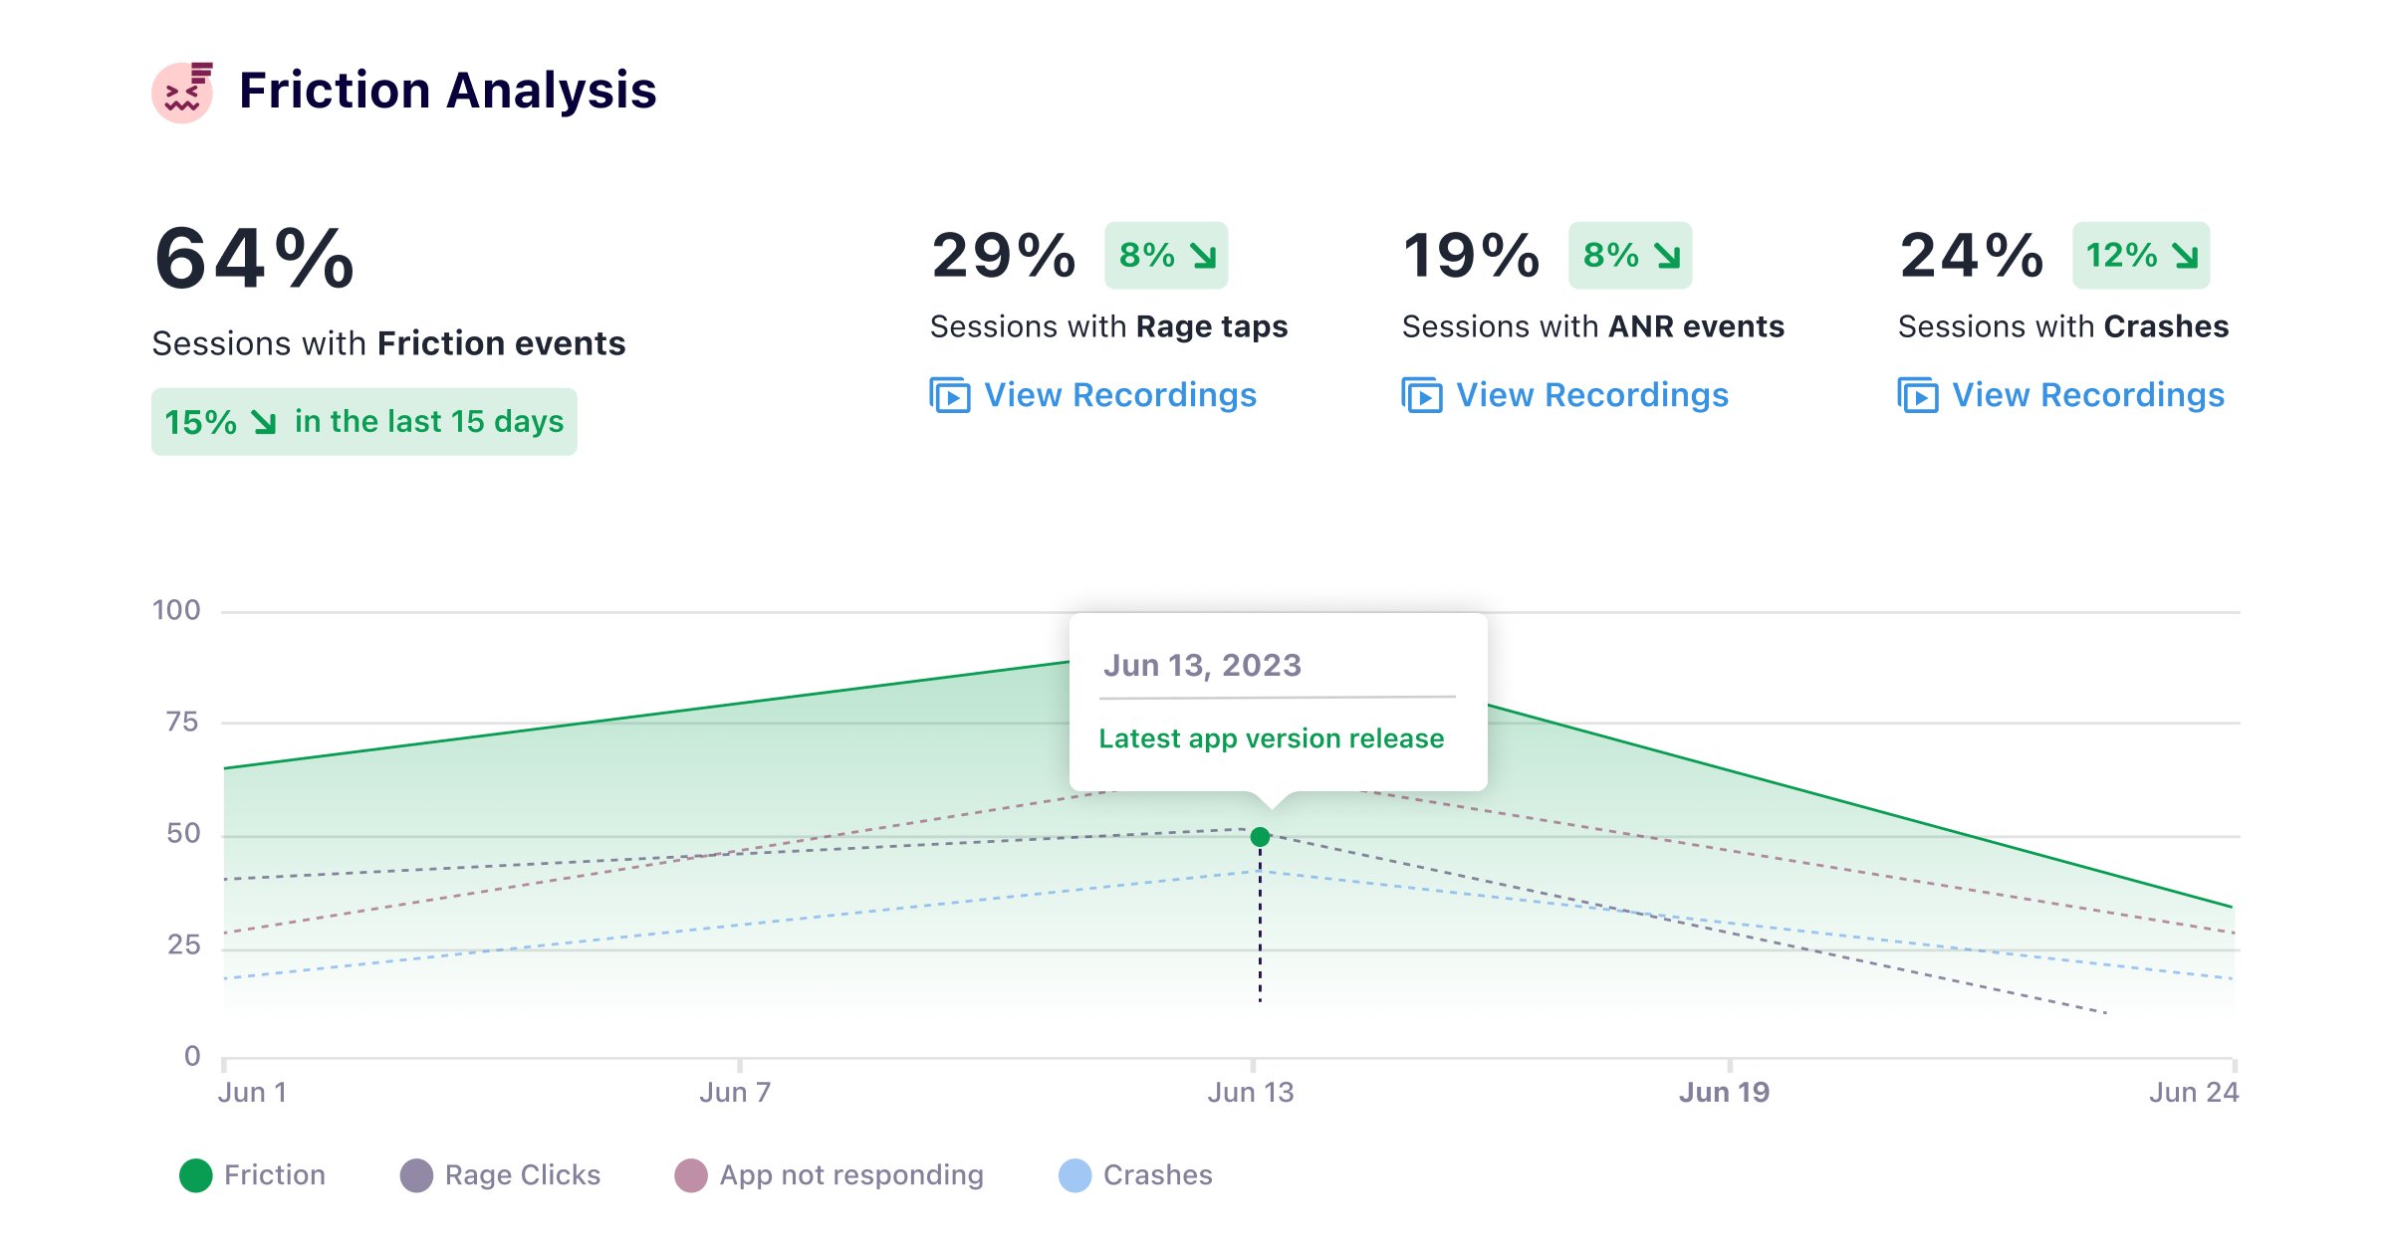The image size is (2390, 1254).
Task: Click recordings icon under ANR events
Action: [1421, 395]
